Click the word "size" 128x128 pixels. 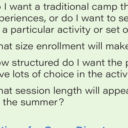click(x=24, y=46)
